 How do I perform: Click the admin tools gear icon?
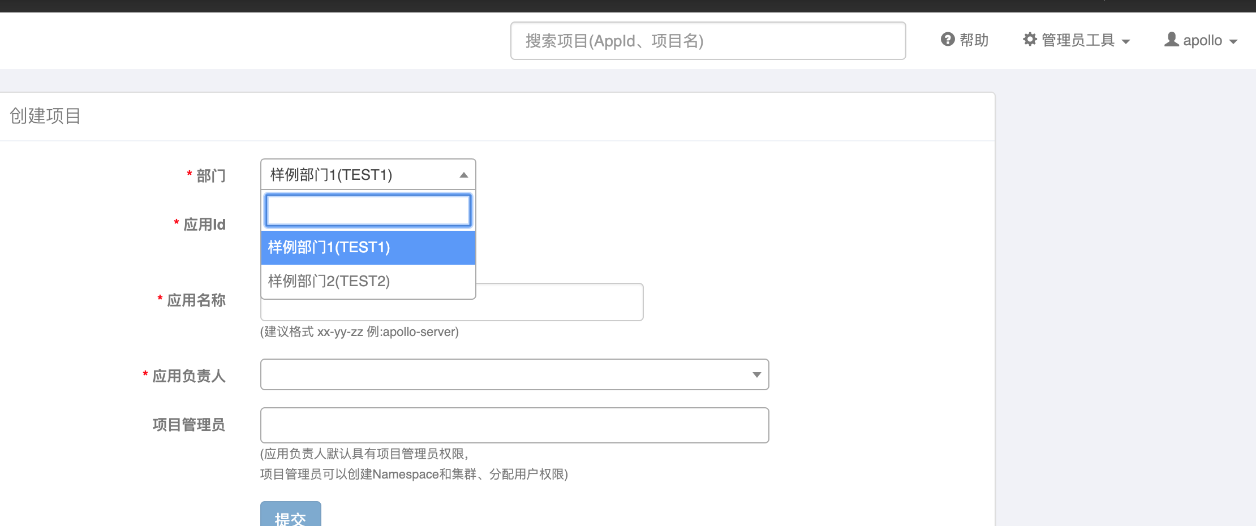1030,40
